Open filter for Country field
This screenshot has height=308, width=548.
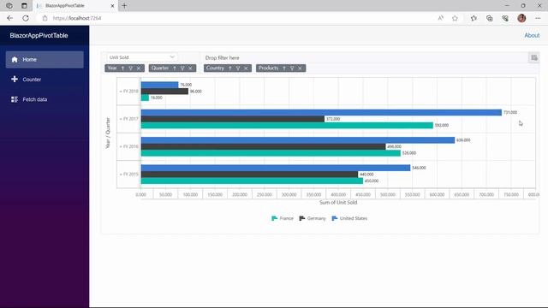[x=238, y=68]
